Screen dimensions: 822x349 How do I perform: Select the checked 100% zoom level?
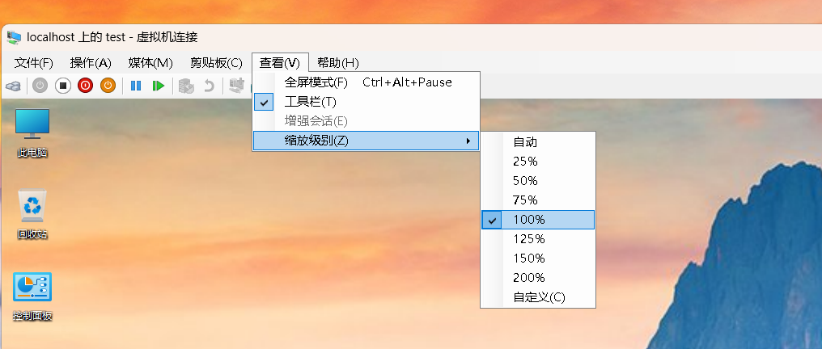click(529, 220)
